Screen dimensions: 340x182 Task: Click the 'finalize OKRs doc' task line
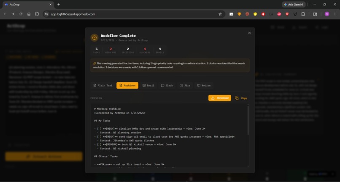click(x=150, y=128)
